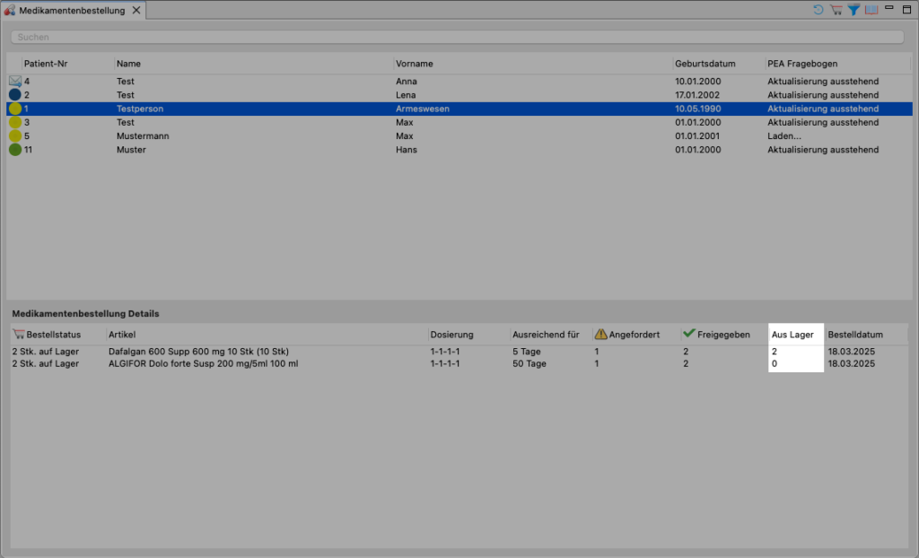
Task: Close the Medikamentenbestellung tab
Action: coord(136,11)
